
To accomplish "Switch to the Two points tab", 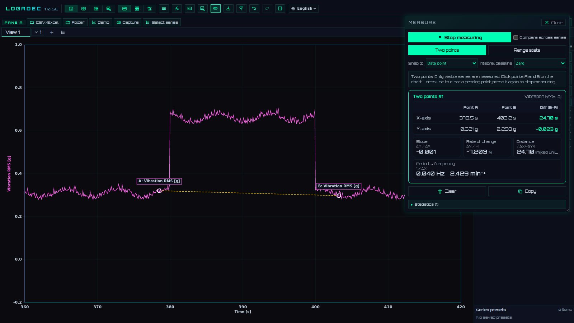I will 447,50.
